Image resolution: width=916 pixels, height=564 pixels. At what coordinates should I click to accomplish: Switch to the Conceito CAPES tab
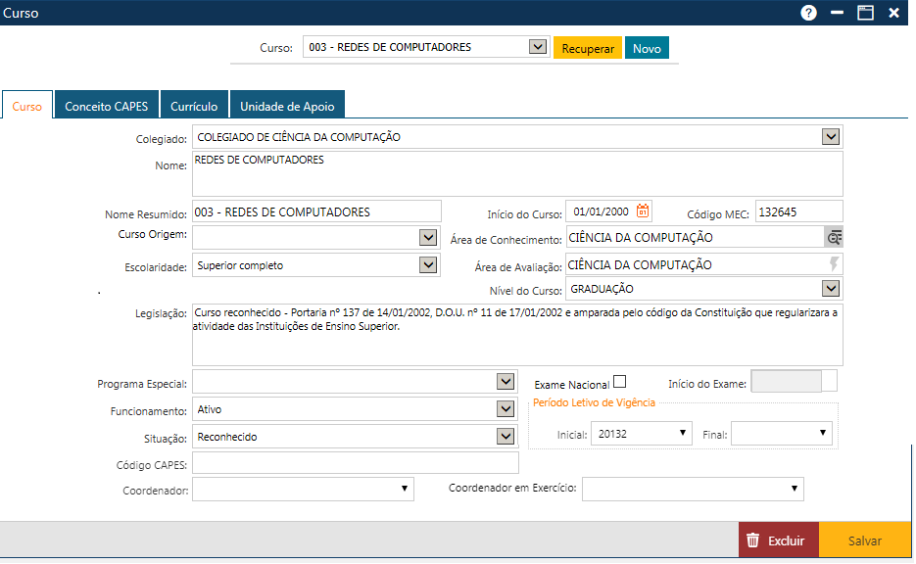point(106,106)
